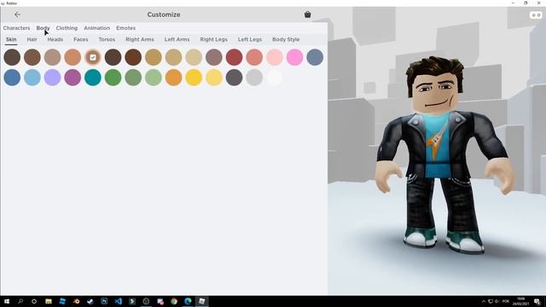Pick the lavender skin color

pos(53,78)
